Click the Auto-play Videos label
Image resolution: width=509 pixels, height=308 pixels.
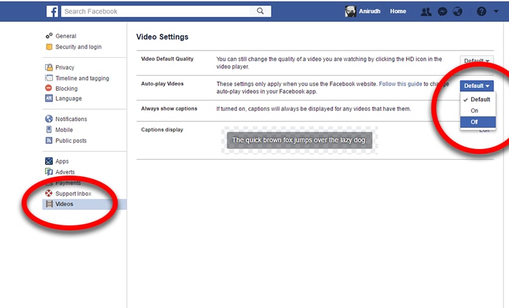pyautogui.click(x=162, y=84)
